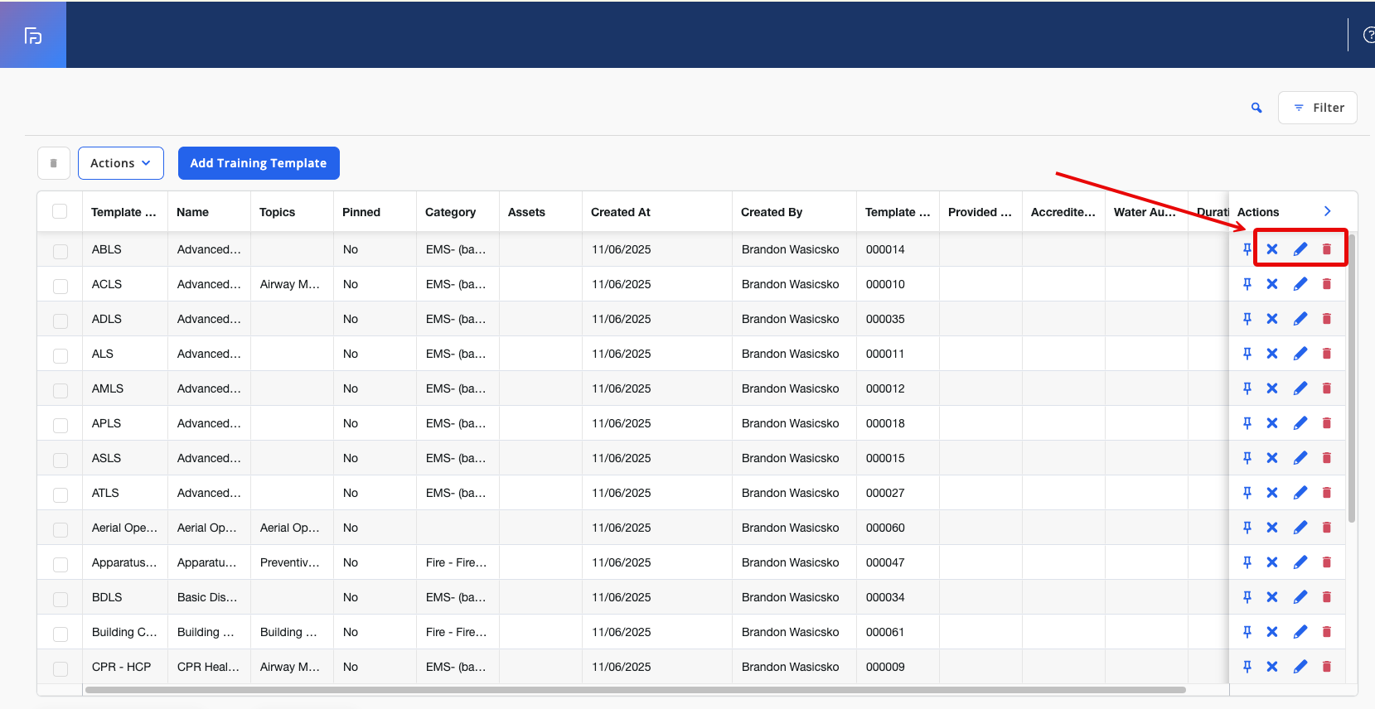Open the Actions dropdown menu
1375x709 pixels.
tap(121, 163)
